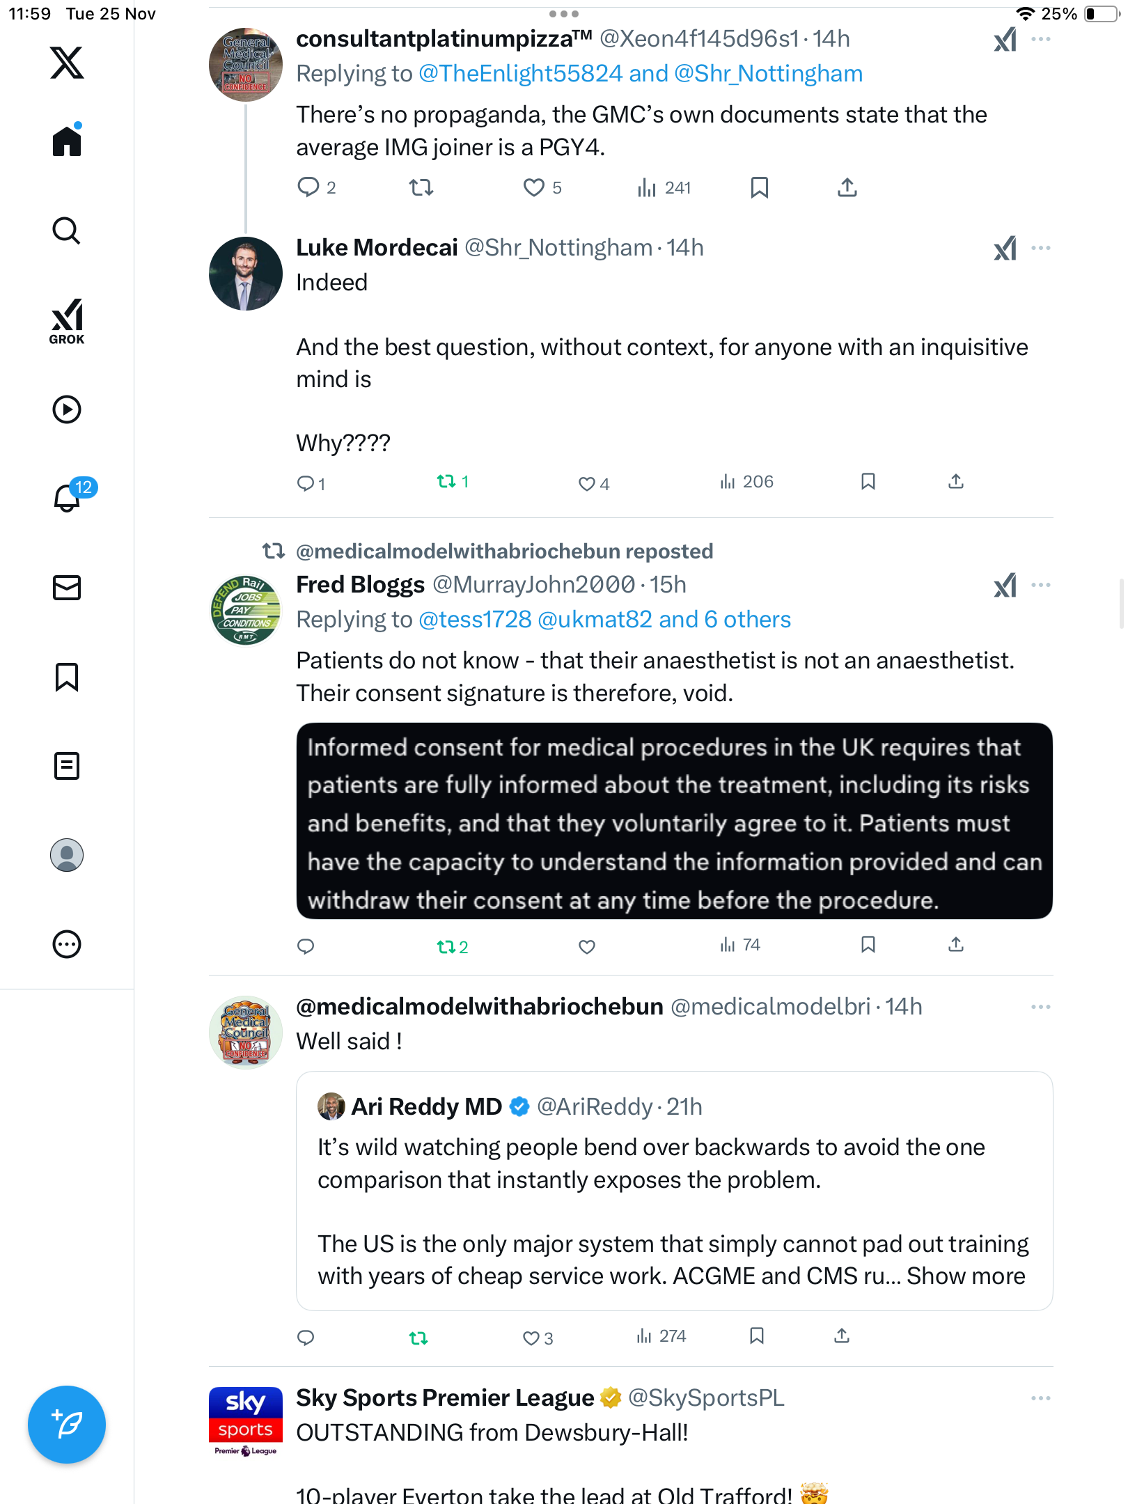
Task: Expand Ari Reddy quote with Show more
Action: tap(966, 1276)
